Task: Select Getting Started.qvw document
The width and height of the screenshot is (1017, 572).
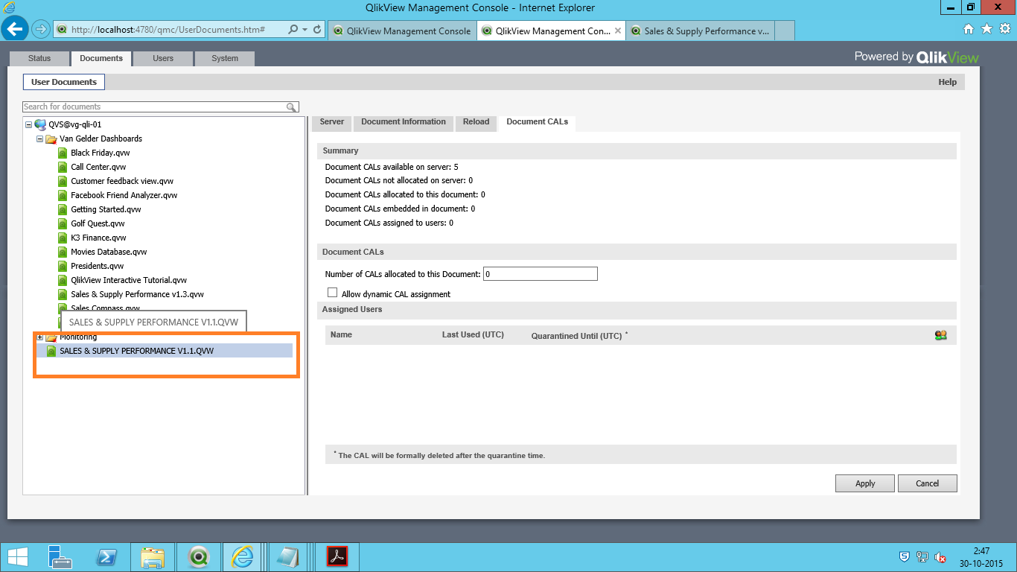Action: click(106, 209)
